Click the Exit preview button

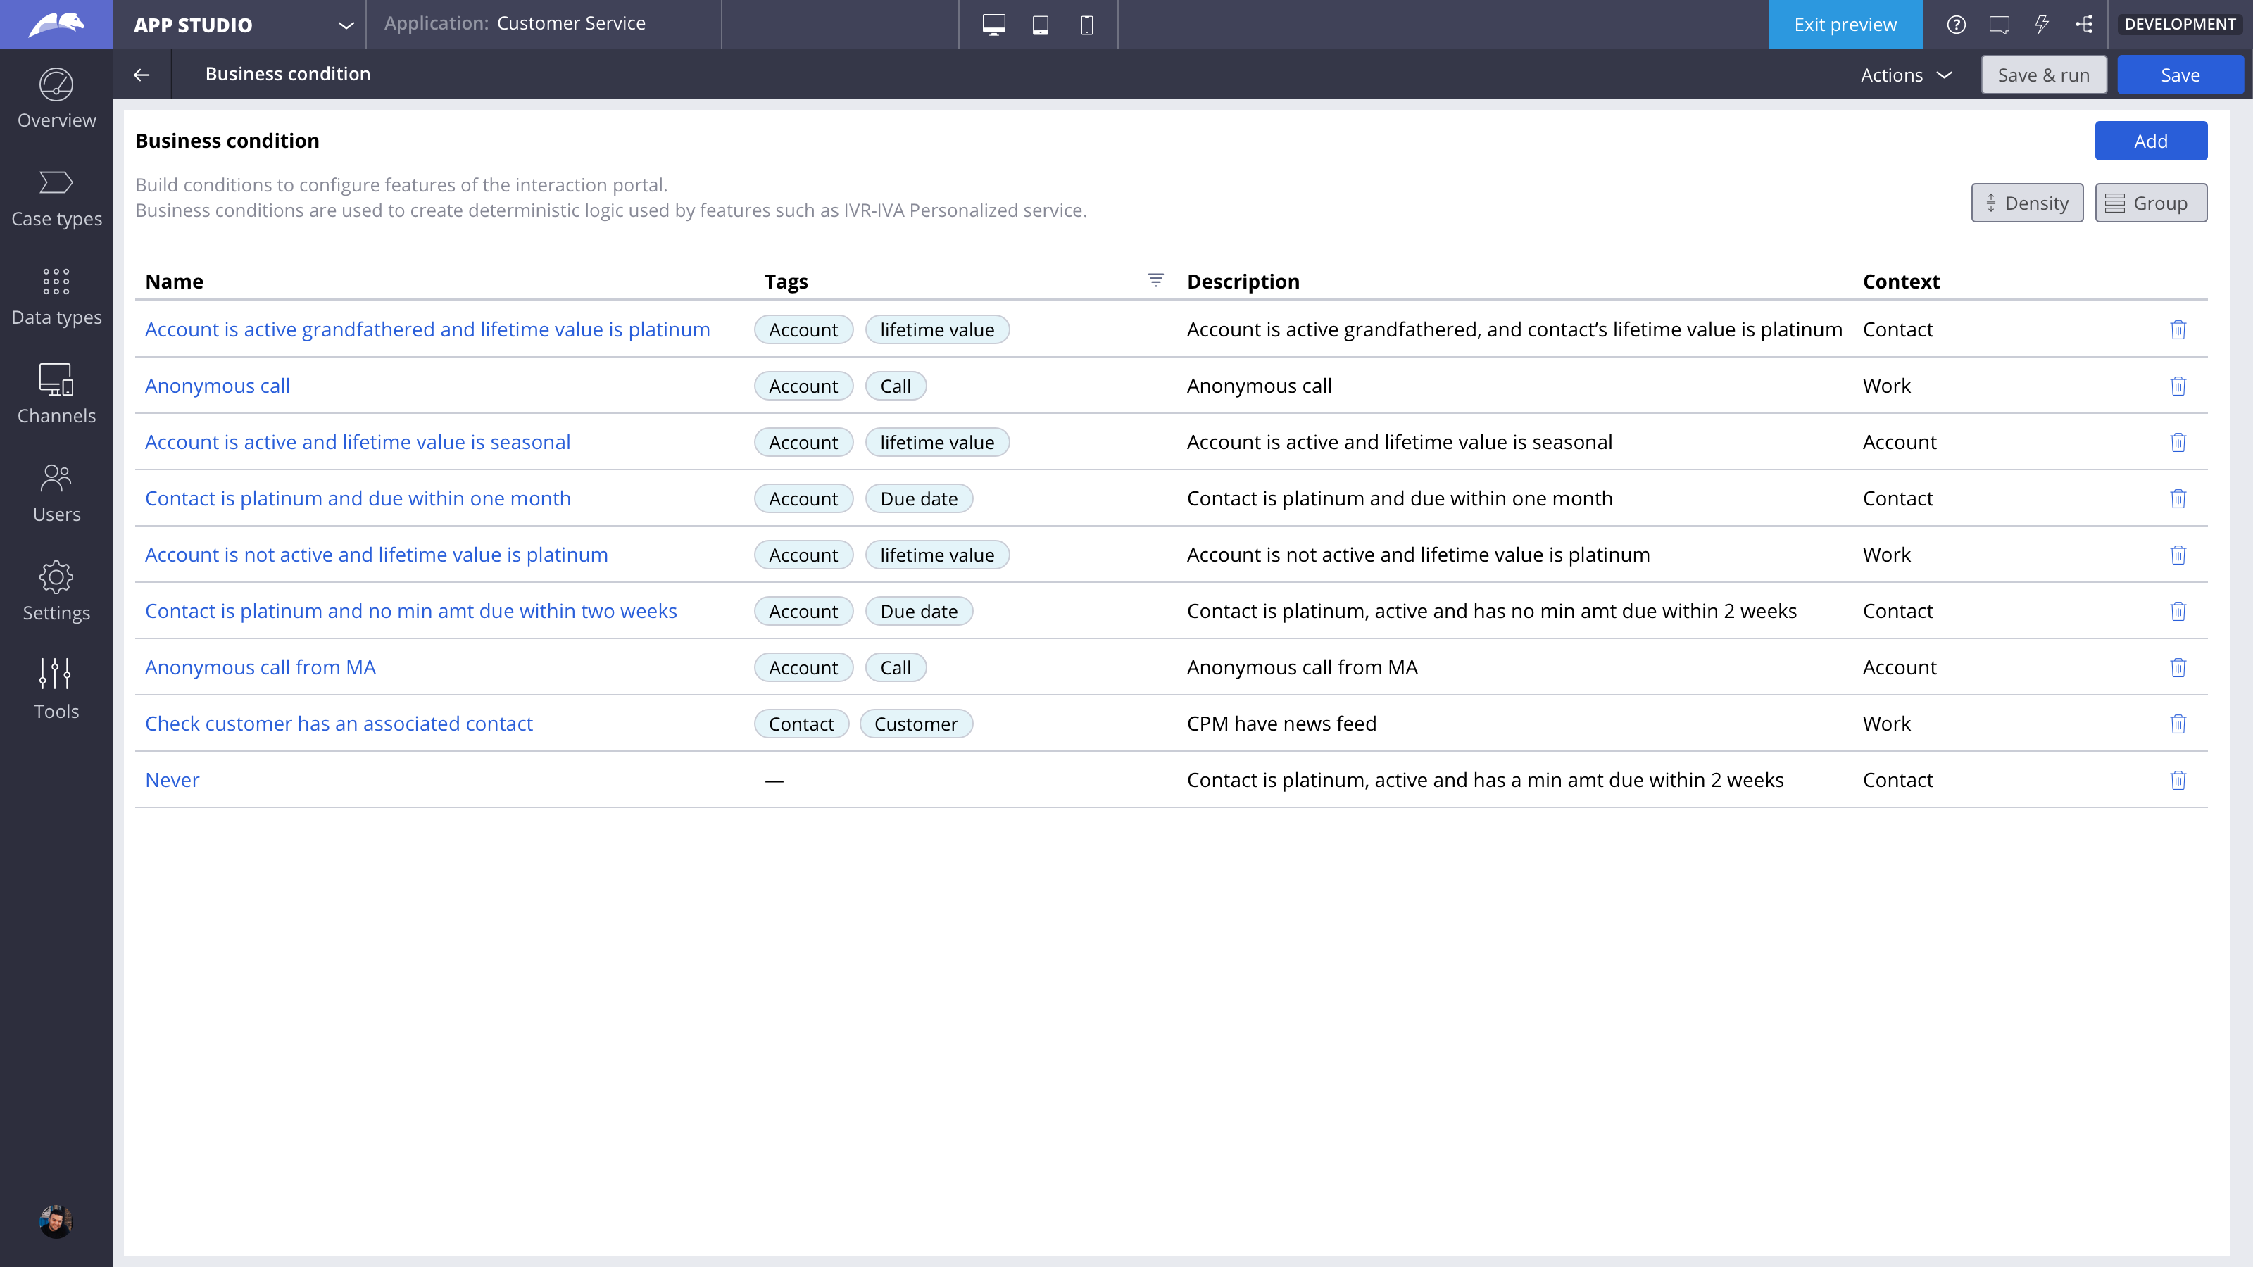coord(1845,25)
